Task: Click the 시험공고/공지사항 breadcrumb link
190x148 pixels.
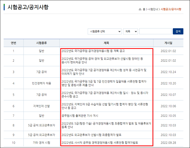Action: coord(171,9)
